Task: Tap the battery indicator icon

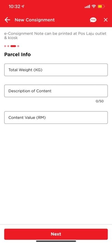Action: [x=101, y=6]
